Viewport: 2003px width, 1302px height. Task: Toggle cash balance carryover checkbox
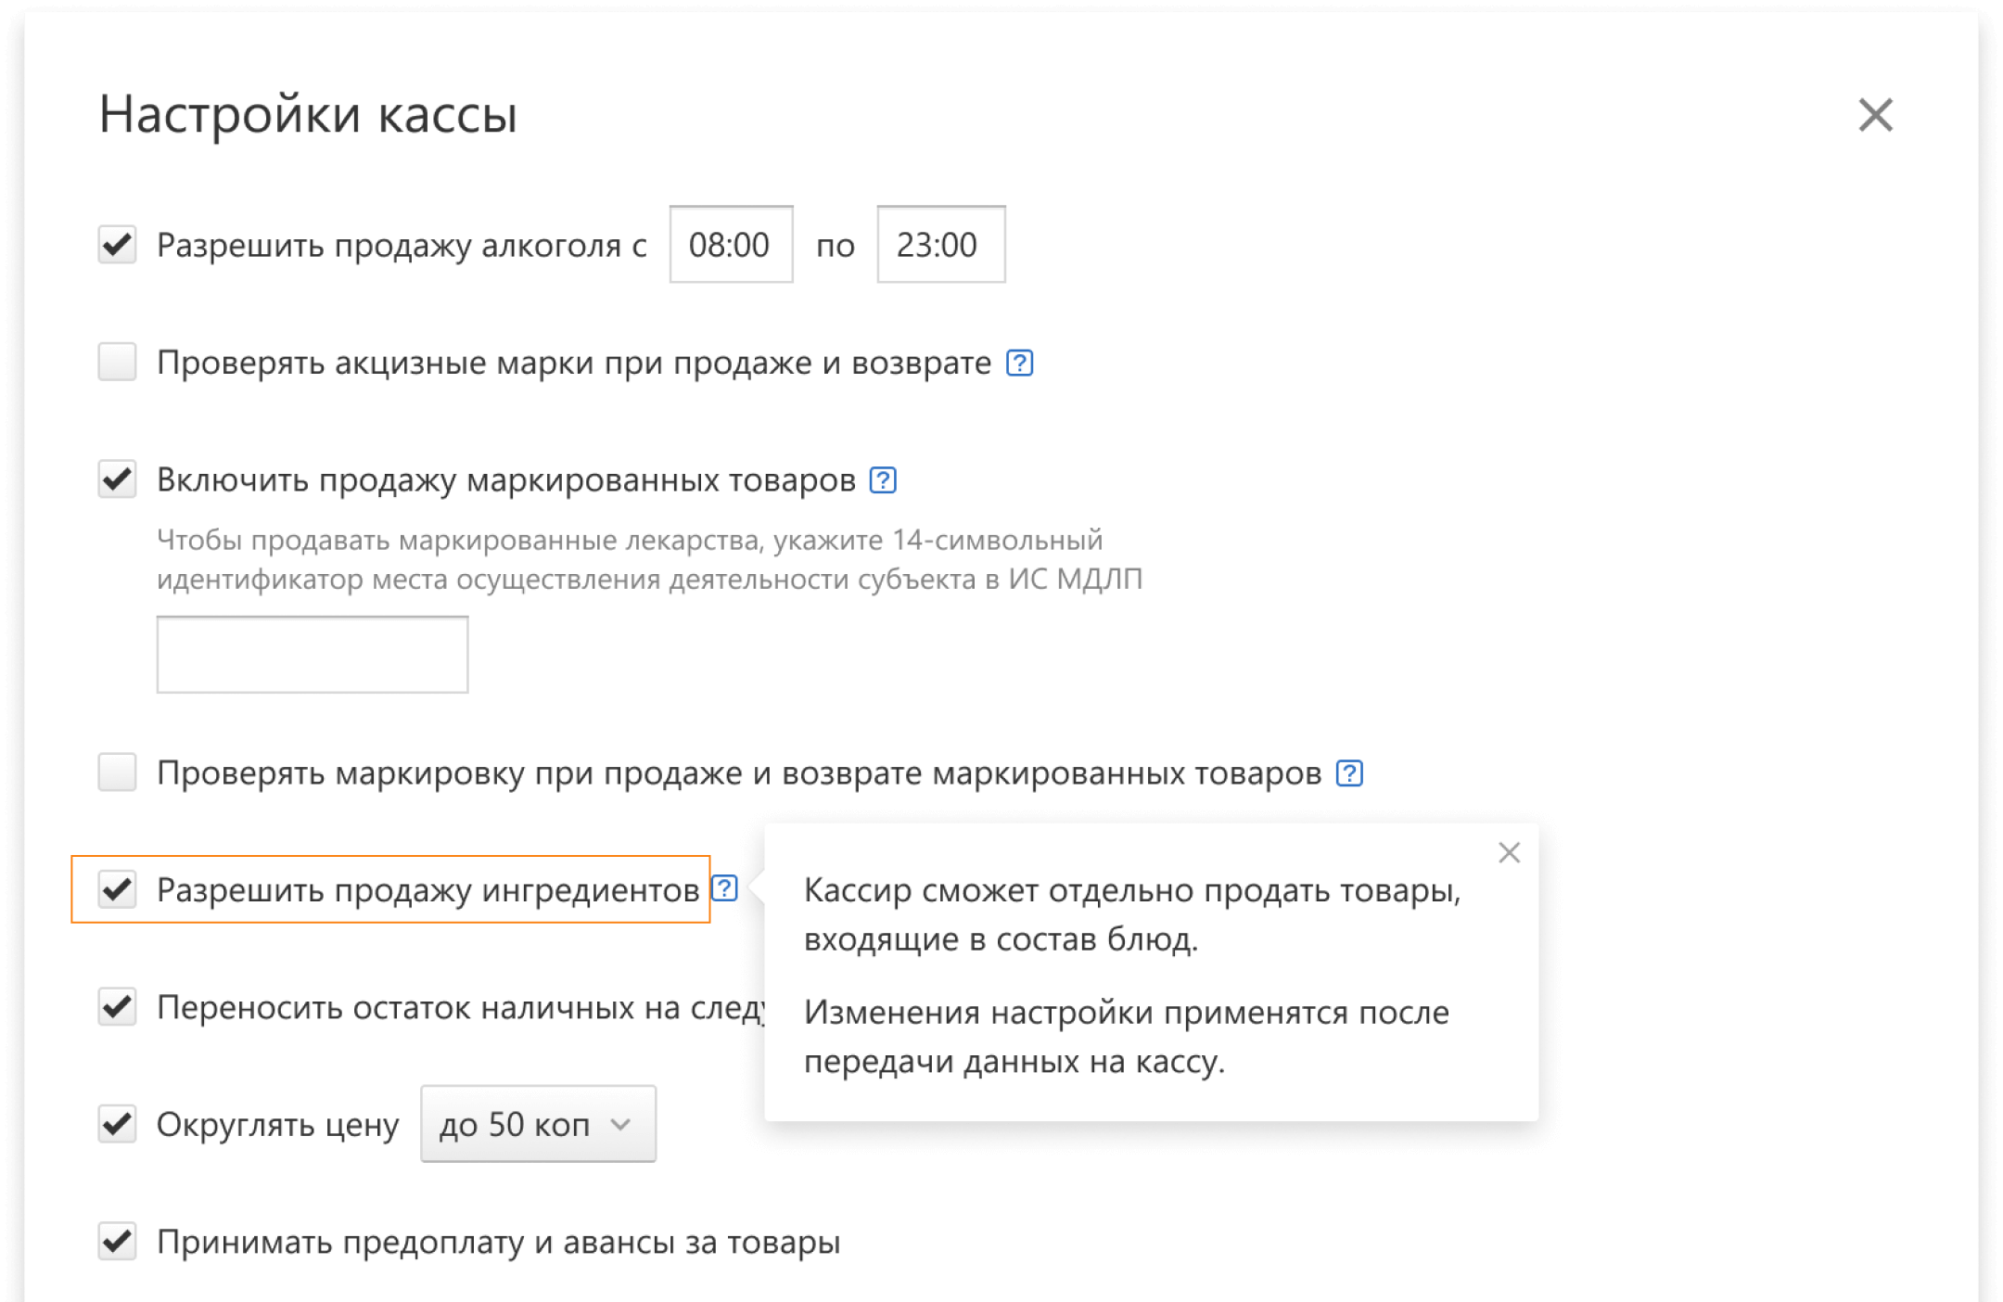118,1007
